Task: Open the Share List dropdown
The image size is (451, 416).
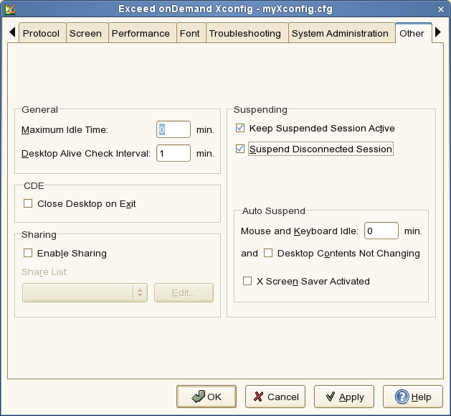Action: pos(85,292)
